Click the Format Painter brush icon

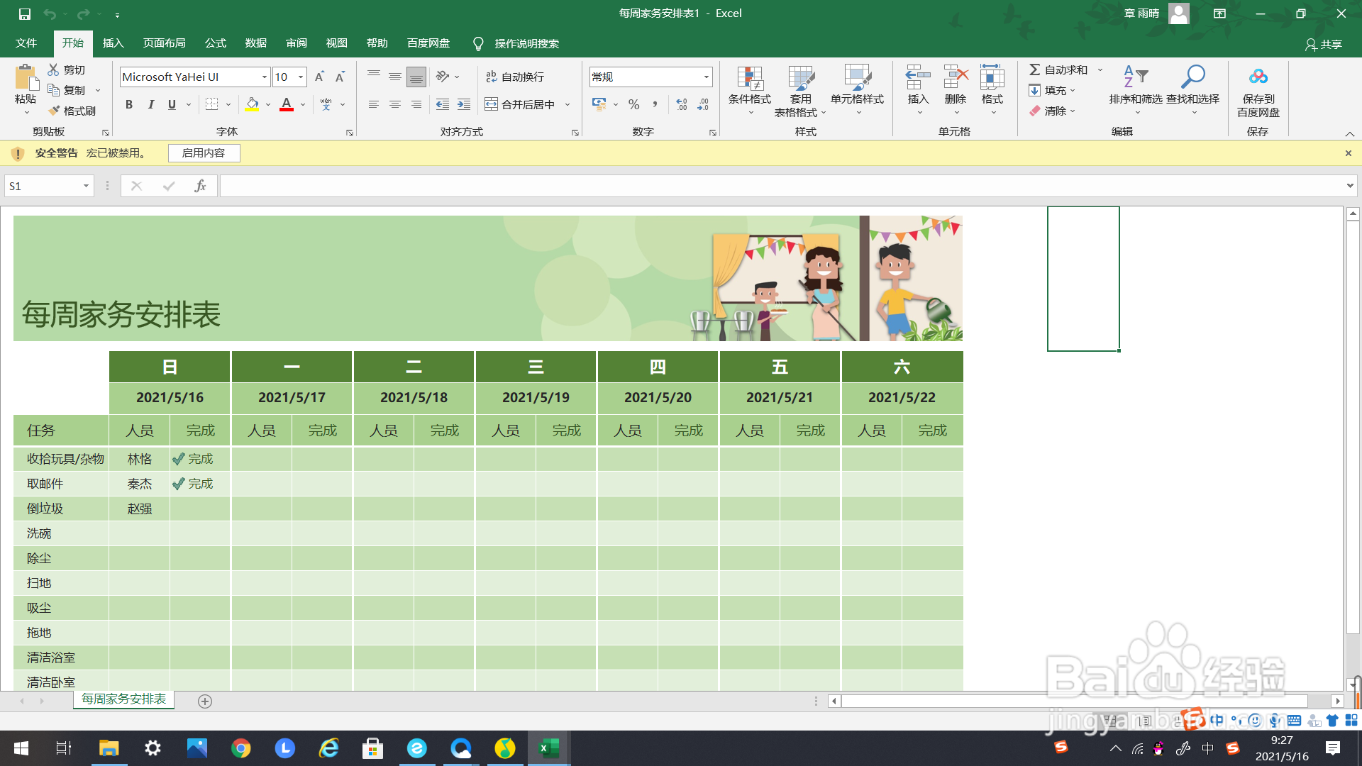[x=55, y=111]
